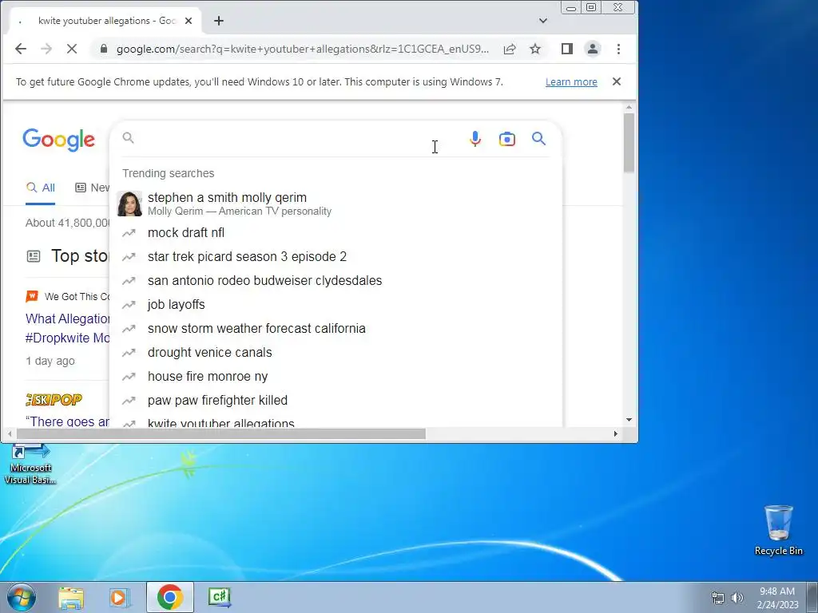Screen dimensions: 818x613
Task: Close the kwite youtuber allegations tab
Action: tap(189, 21)
